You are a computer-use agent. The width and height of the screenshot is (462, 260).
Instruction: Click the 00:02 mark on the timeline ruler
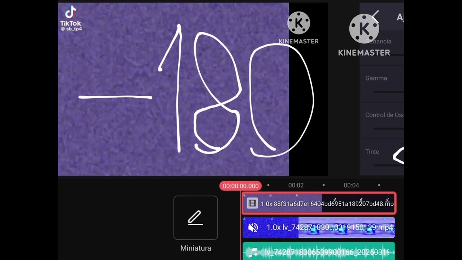click(296, 185)
